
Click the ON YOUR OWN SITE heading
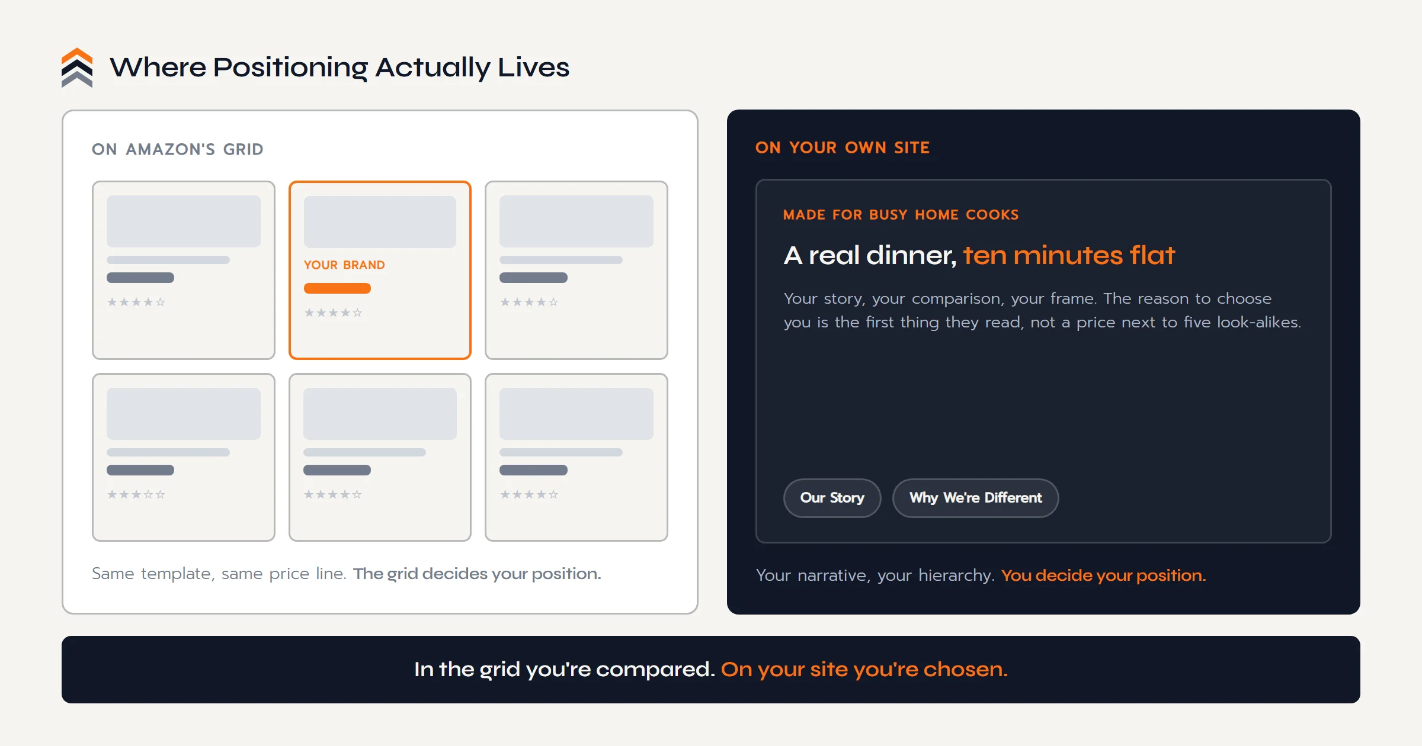(843, 147)
